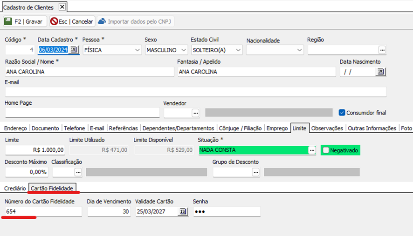Close the Cadastro de Clientes tab
This screenshot has height=236, width=413.
tap(62, 7)
